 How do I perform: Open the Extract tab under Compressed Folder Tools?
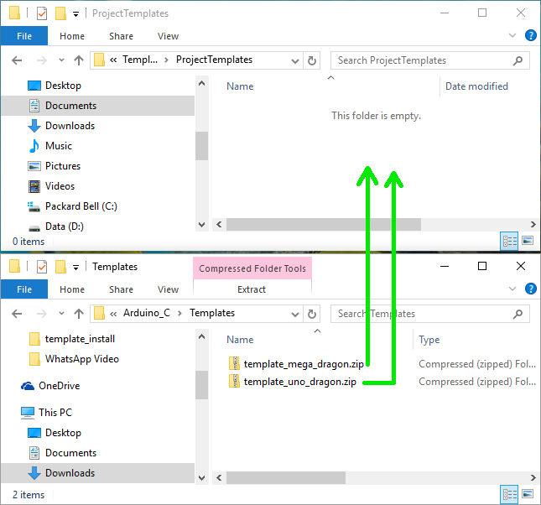click(x=252, y=289)
